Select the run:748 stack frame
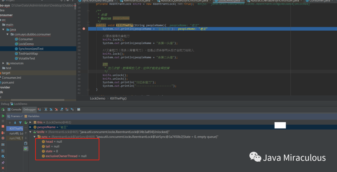 (x=15, y=138)
